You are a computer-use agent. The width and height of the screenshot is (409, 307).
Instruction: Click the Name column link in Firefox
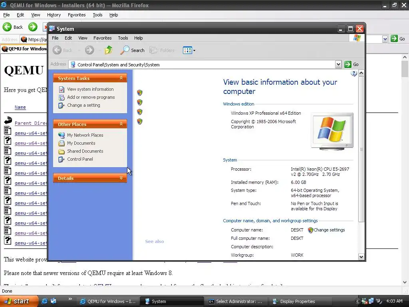click(20, 107)
